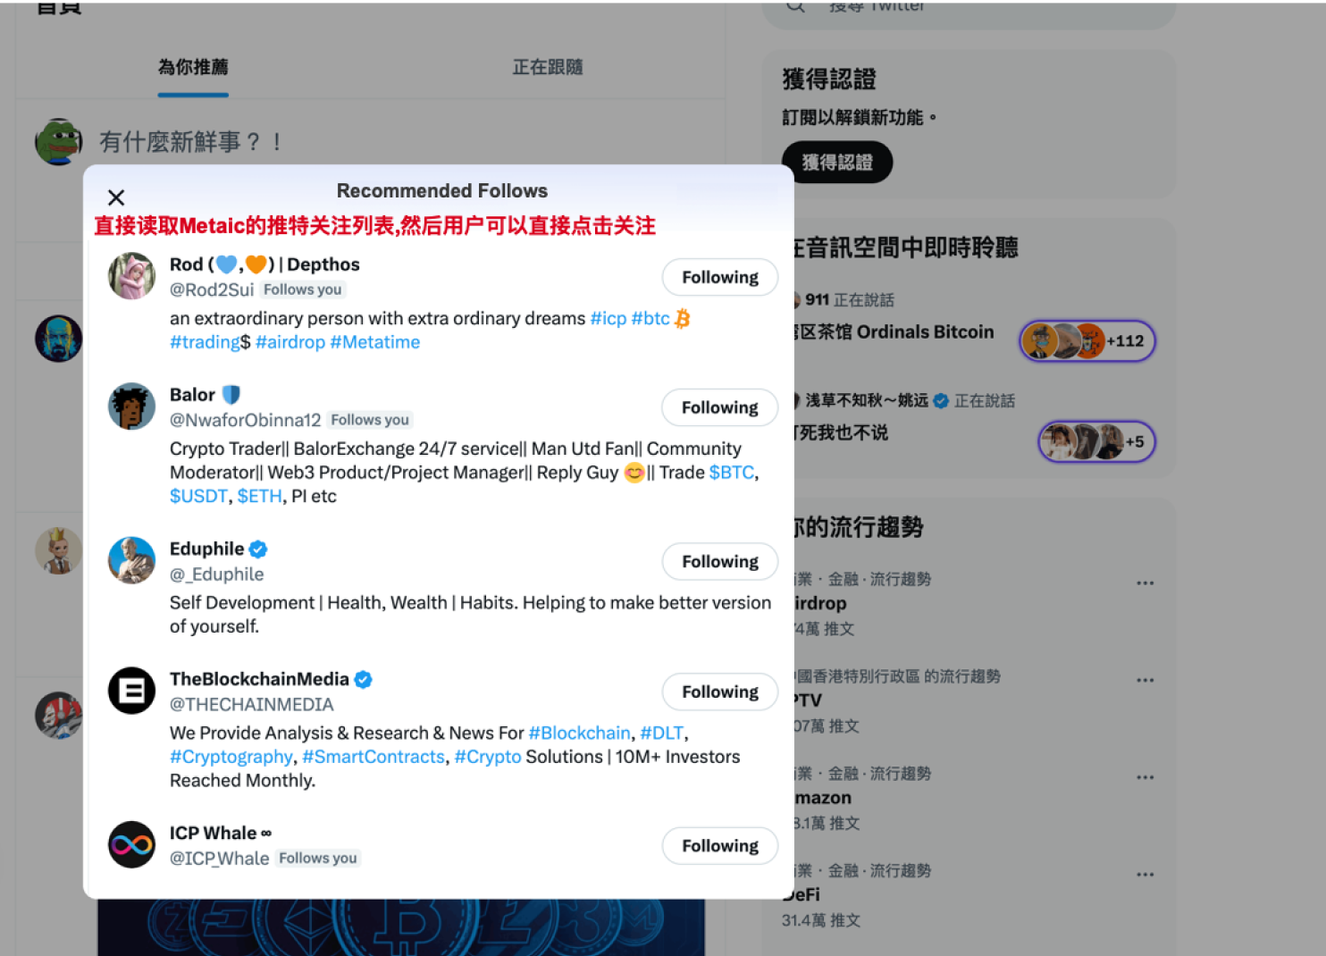Click the $BTC cashtag link
The height and width of the screenshot is (956, 1326).
coord(732,473)
